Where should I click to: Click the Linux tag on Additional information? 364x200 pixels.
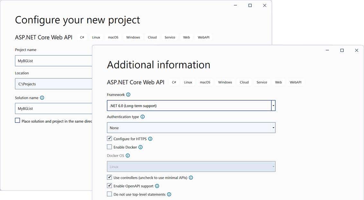tap(188, 82)
